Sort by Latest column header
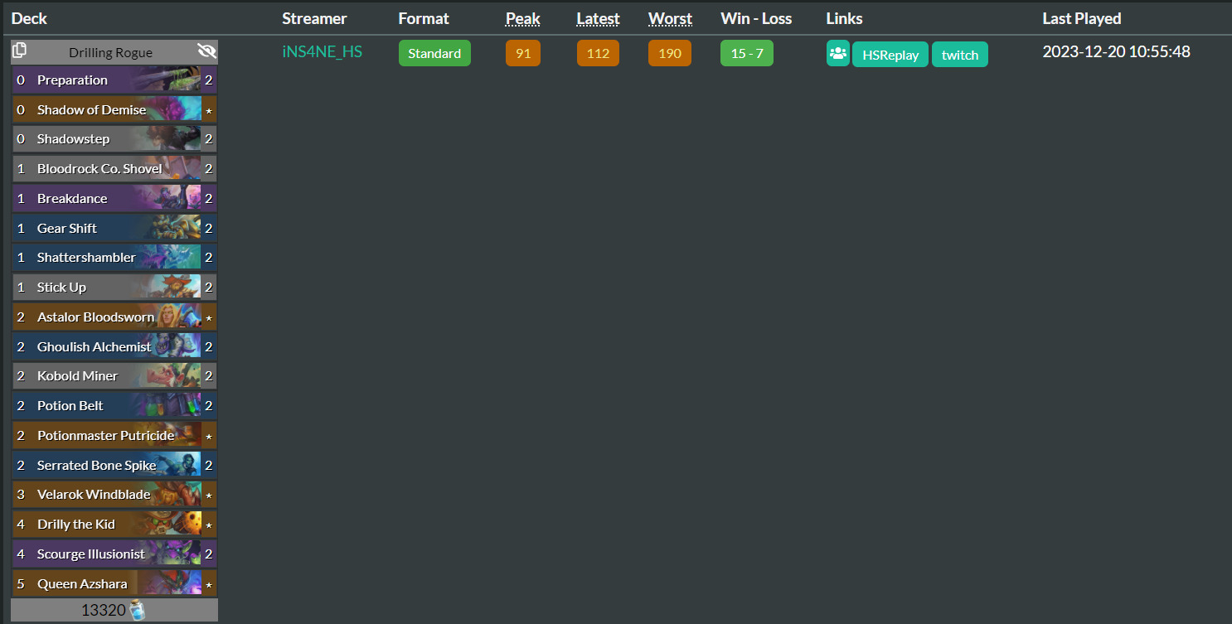Viewport: 1232px width, 624px height. pos(599,18)
